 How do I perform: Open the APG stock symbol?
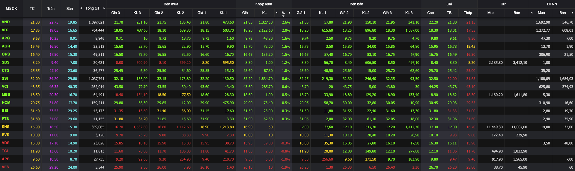click(x=6, y=38)
